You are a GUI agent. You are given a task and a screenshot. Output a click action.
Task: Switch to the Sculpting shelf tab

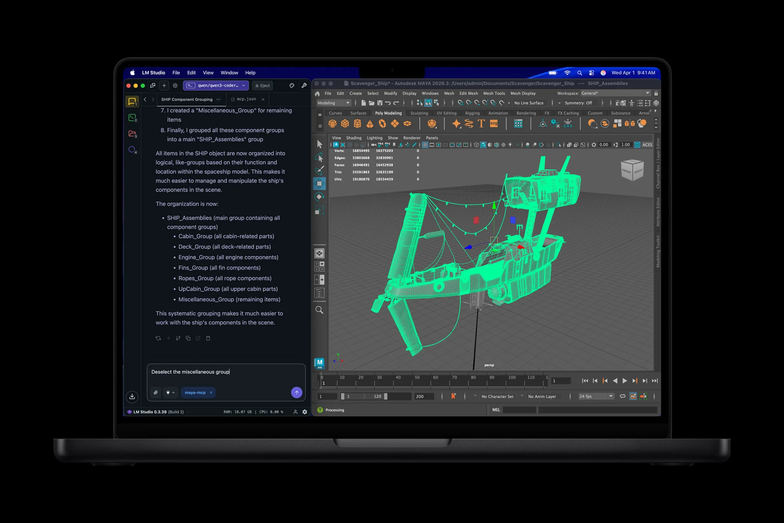[x=419, y=113]
